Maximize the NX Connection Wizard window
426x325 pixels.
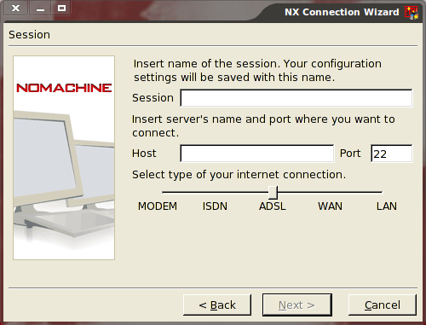coord(61,9)
